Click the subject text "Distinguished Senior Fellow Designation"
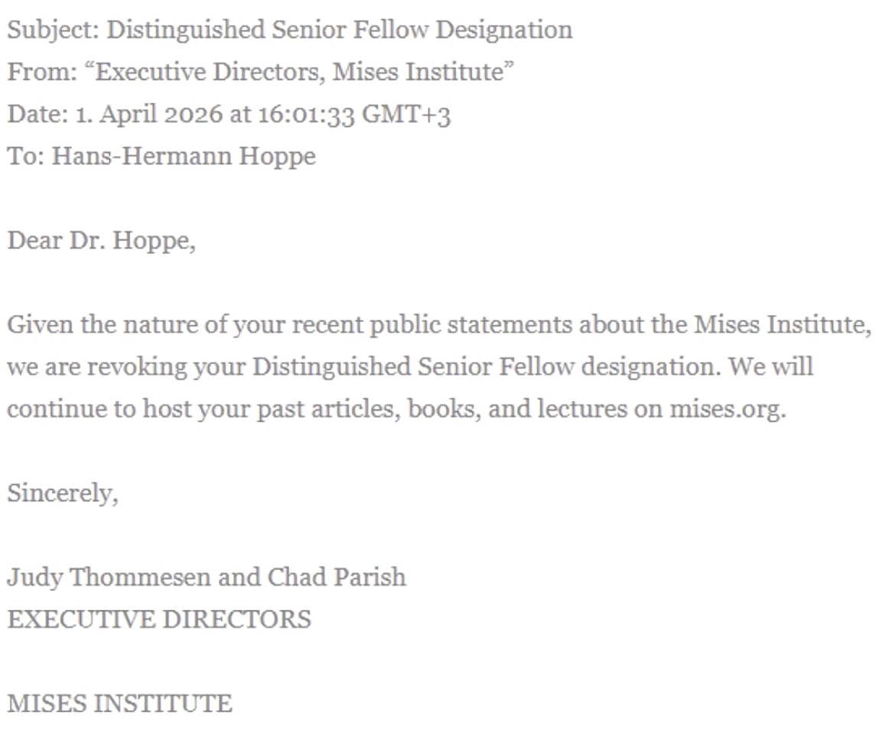The width and height of the screenshot is (895, 731). coord(339,30)
